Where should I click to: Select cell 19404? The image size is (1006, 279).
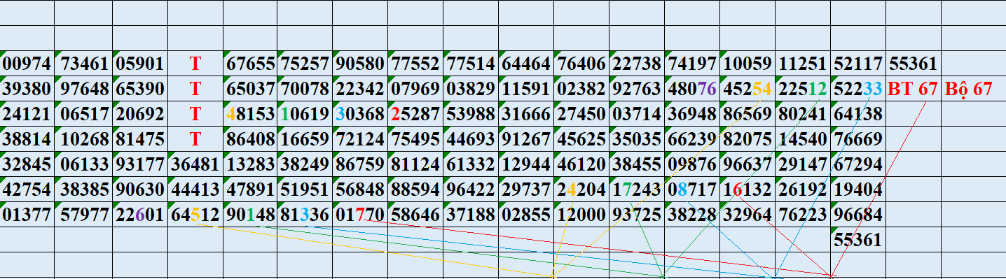[858, 189]
